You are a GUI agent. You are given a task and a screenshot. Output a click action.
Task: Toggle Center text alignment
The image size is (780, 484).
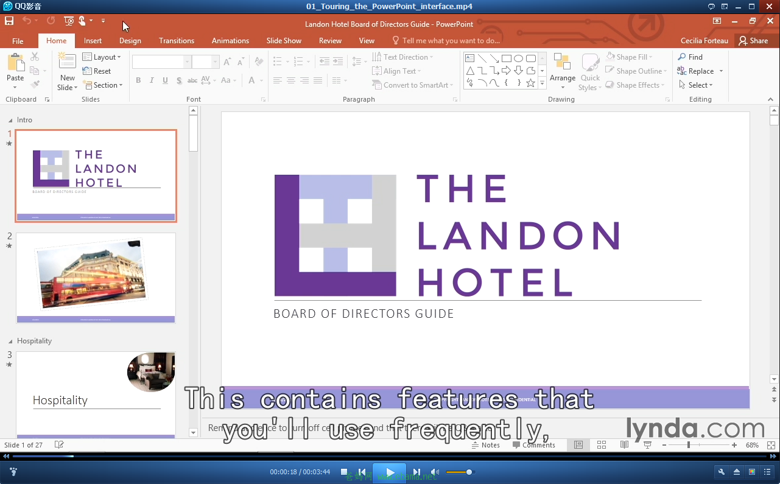291,80
